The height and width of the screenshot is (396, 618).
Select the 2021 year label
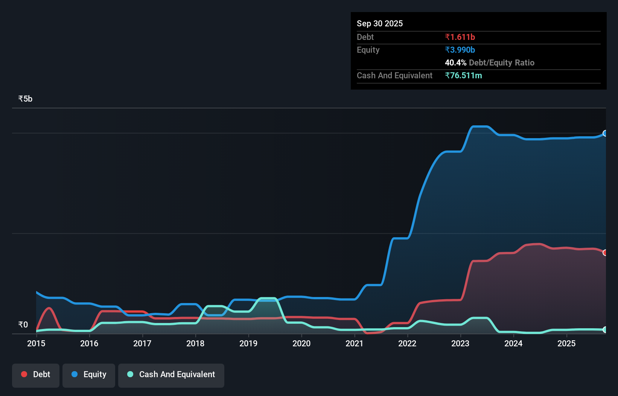(x=354, y=343)
